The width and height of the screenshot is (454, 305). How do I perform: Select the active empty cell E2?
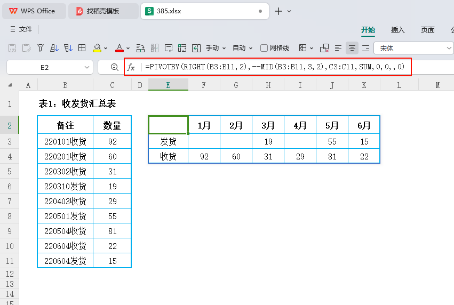[x=168, y=125]
